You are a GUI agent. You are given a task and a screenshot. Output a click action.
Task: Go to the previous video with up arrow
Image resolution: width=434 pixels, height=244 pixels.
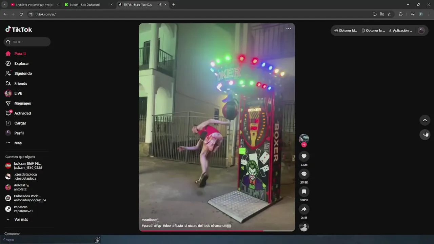click(x=425, y=120)
